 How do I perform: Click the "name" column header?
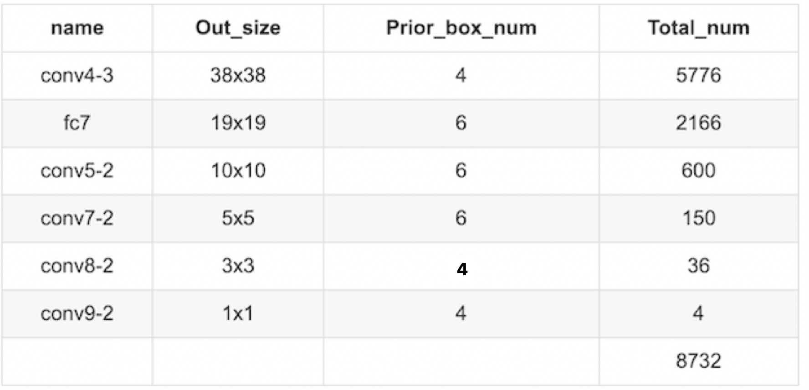(x=77, y=28)
